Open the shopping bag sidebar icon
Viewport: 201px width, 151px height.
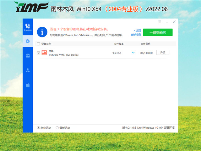(28, 85)
